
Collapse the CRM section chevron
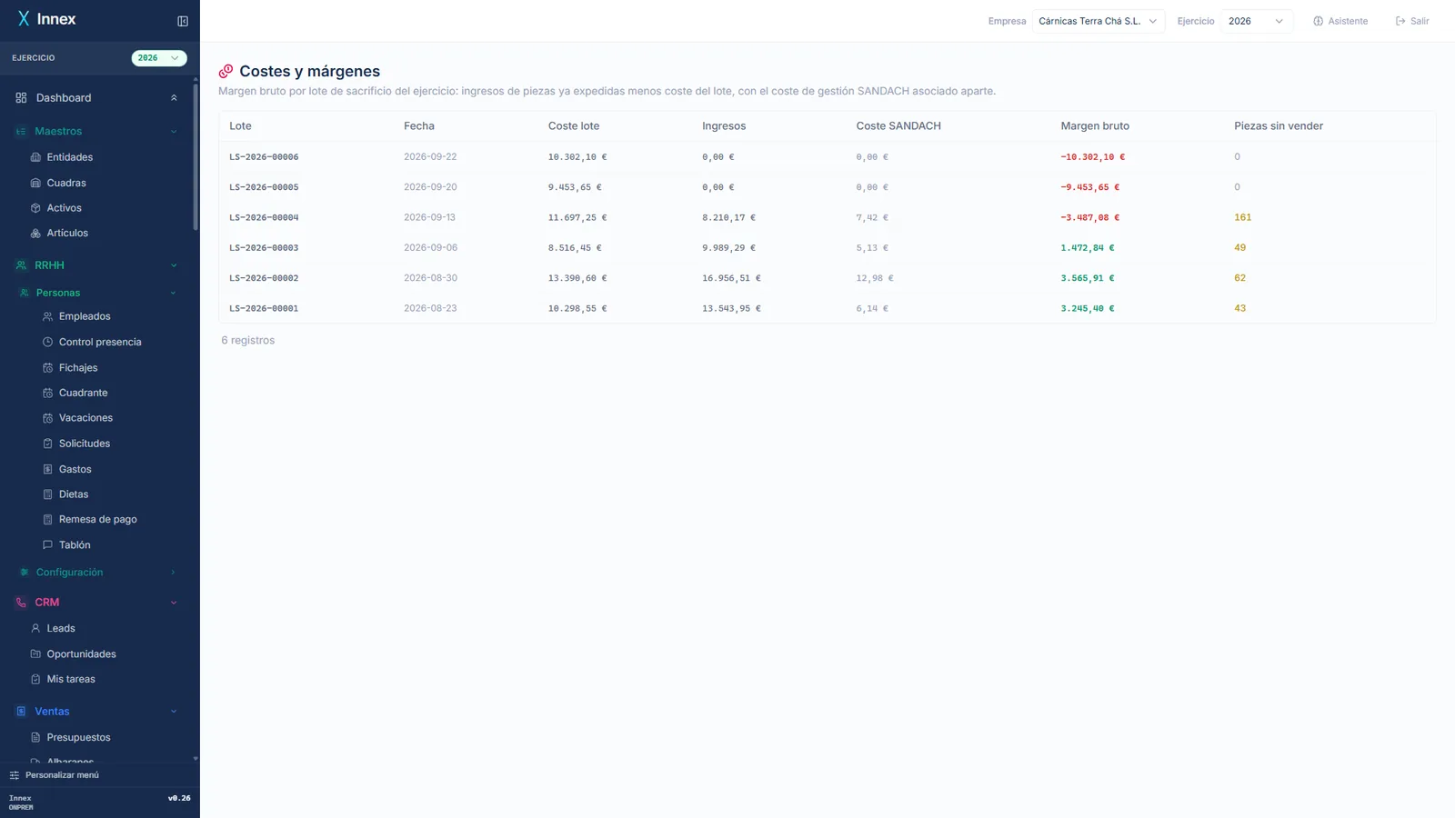pos(174,603)
